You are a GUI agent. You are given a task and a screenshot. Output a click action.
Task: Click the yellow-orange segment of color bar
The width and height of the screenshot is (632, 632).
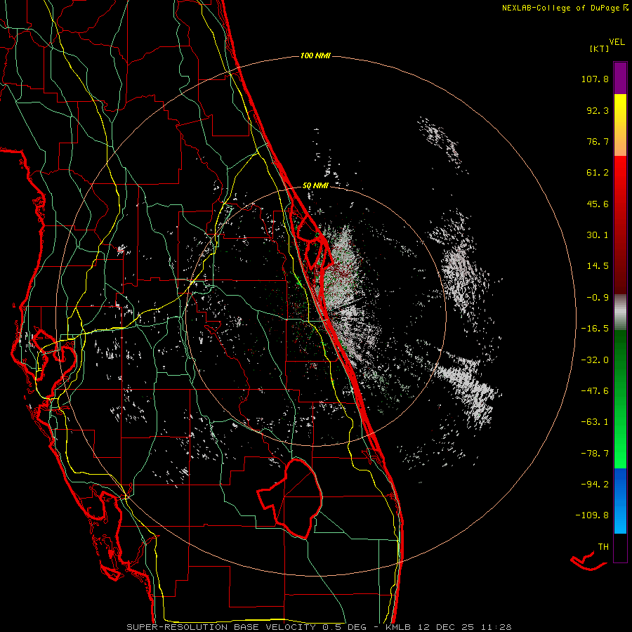point(620,125)
